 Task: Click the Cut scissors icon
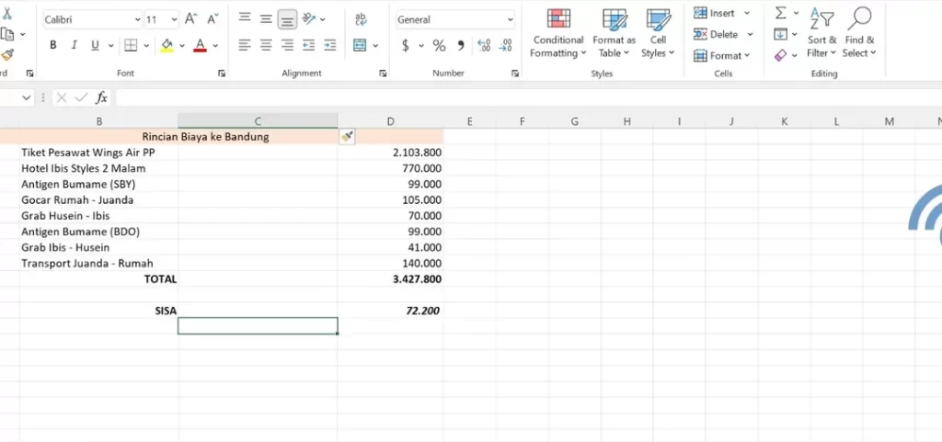(6, 13)
